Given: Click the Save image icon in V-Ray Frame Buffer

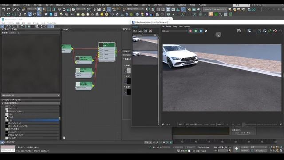Looking at the screenshot, I should pyautogui.click(x=239, y=31).
